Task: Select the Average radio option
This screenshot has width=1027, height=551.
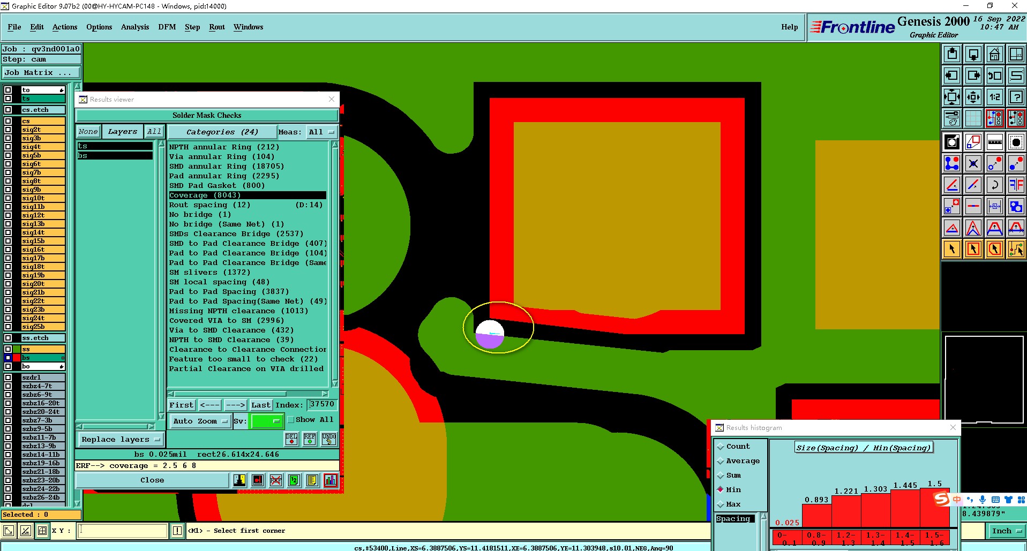Action: pyautogui.click(x=721, y=461)
